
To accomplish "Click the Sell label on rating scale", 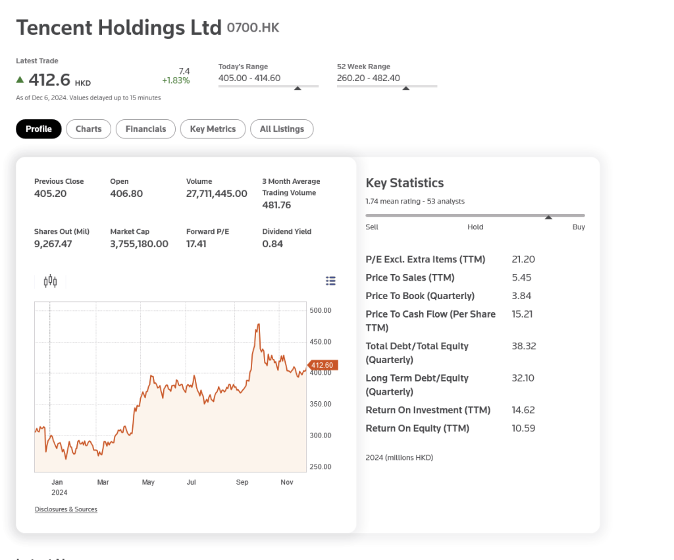I will point(372,227).
